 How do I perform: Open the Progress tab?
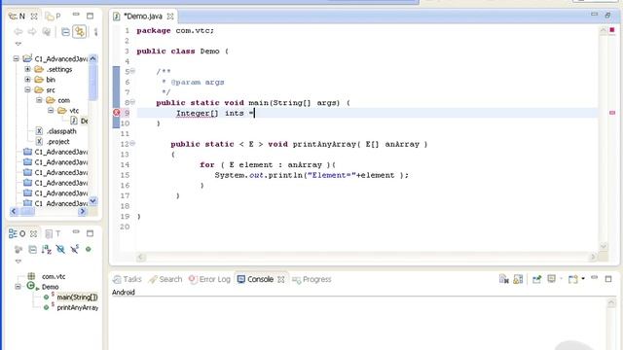(x=311, y=279)
